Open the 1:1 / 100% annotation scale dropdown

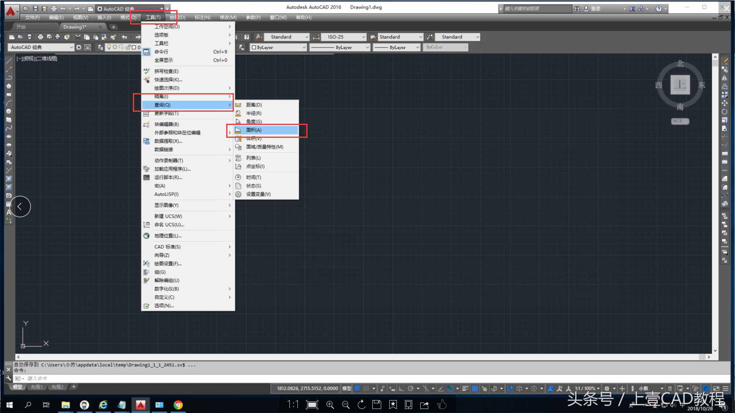point(587,388)
